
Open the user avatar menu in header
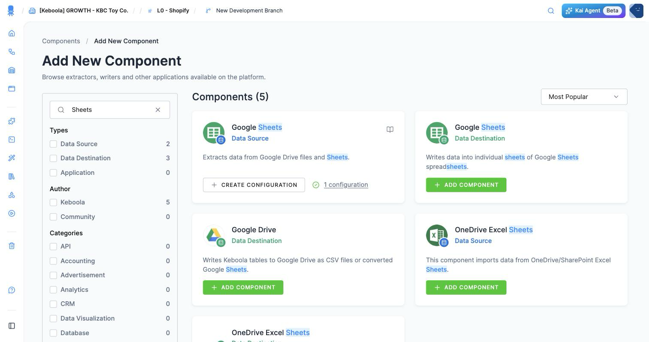[x=636, y=11]
